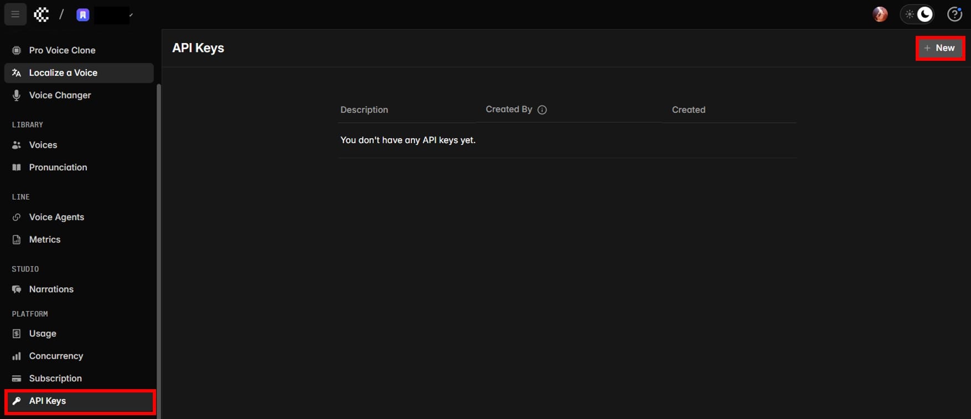Click the Created By info icon
Viewport: 971px width, 419px height.
542,110
